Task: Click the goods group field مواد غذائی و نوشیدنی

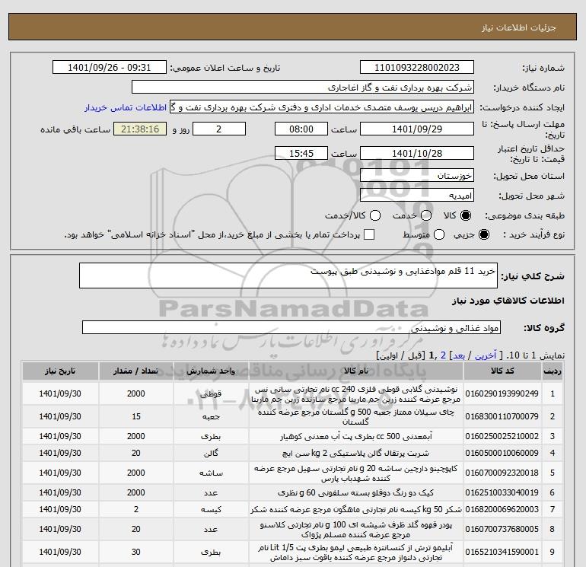Action: (x=291, y=327)
